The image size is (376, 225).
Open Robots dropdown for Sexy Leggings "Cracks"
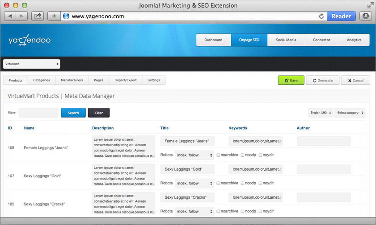(194, 211)
